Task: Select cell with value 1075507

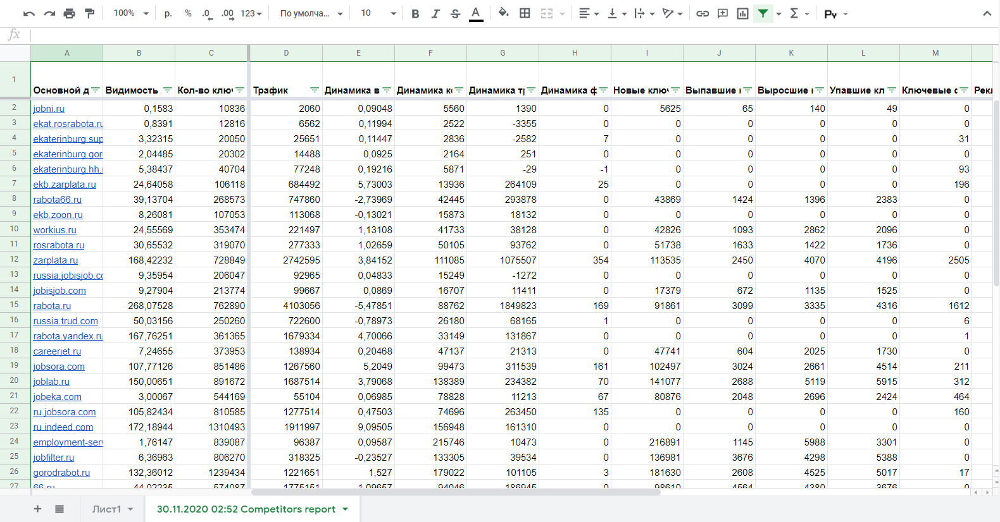Action: (x=503, y=260)
